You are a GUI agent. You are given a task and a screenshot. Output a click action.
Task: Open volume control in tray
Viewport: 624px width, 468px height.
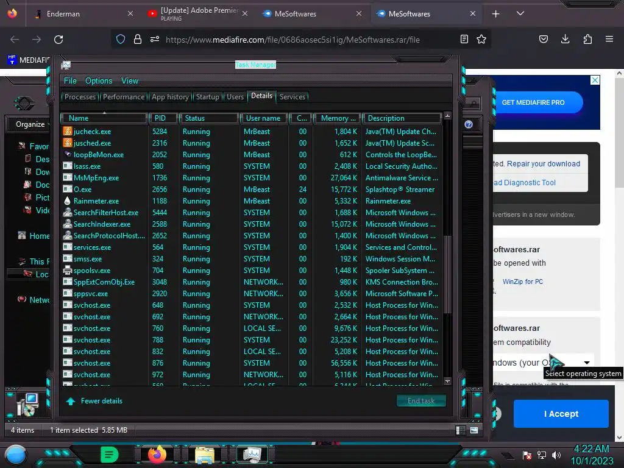[x=556, y=455]
